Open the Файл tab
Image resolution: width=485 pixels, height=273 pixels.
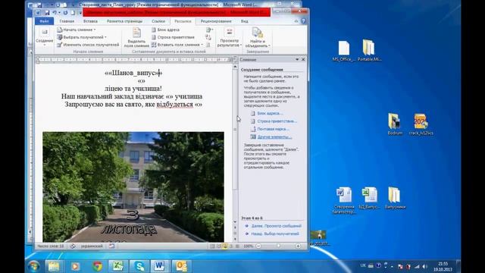tap(44, 21)
